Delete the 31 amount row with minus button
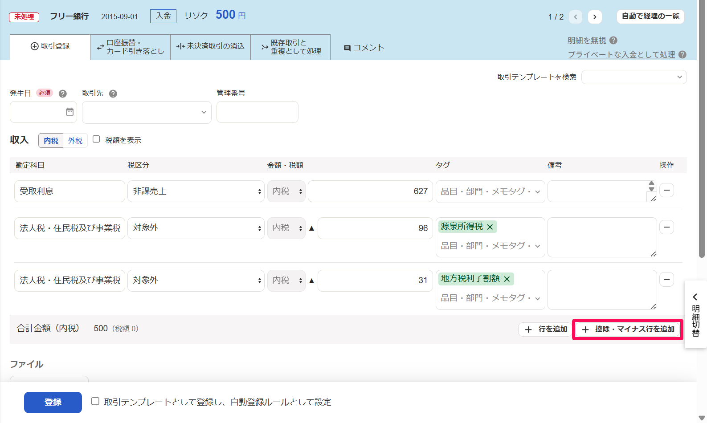 point(667,279)
